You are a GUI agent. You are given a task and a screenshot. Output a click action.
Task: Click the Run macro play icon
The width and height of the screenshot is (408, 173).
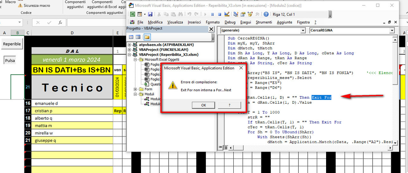[x=205, y=14]
